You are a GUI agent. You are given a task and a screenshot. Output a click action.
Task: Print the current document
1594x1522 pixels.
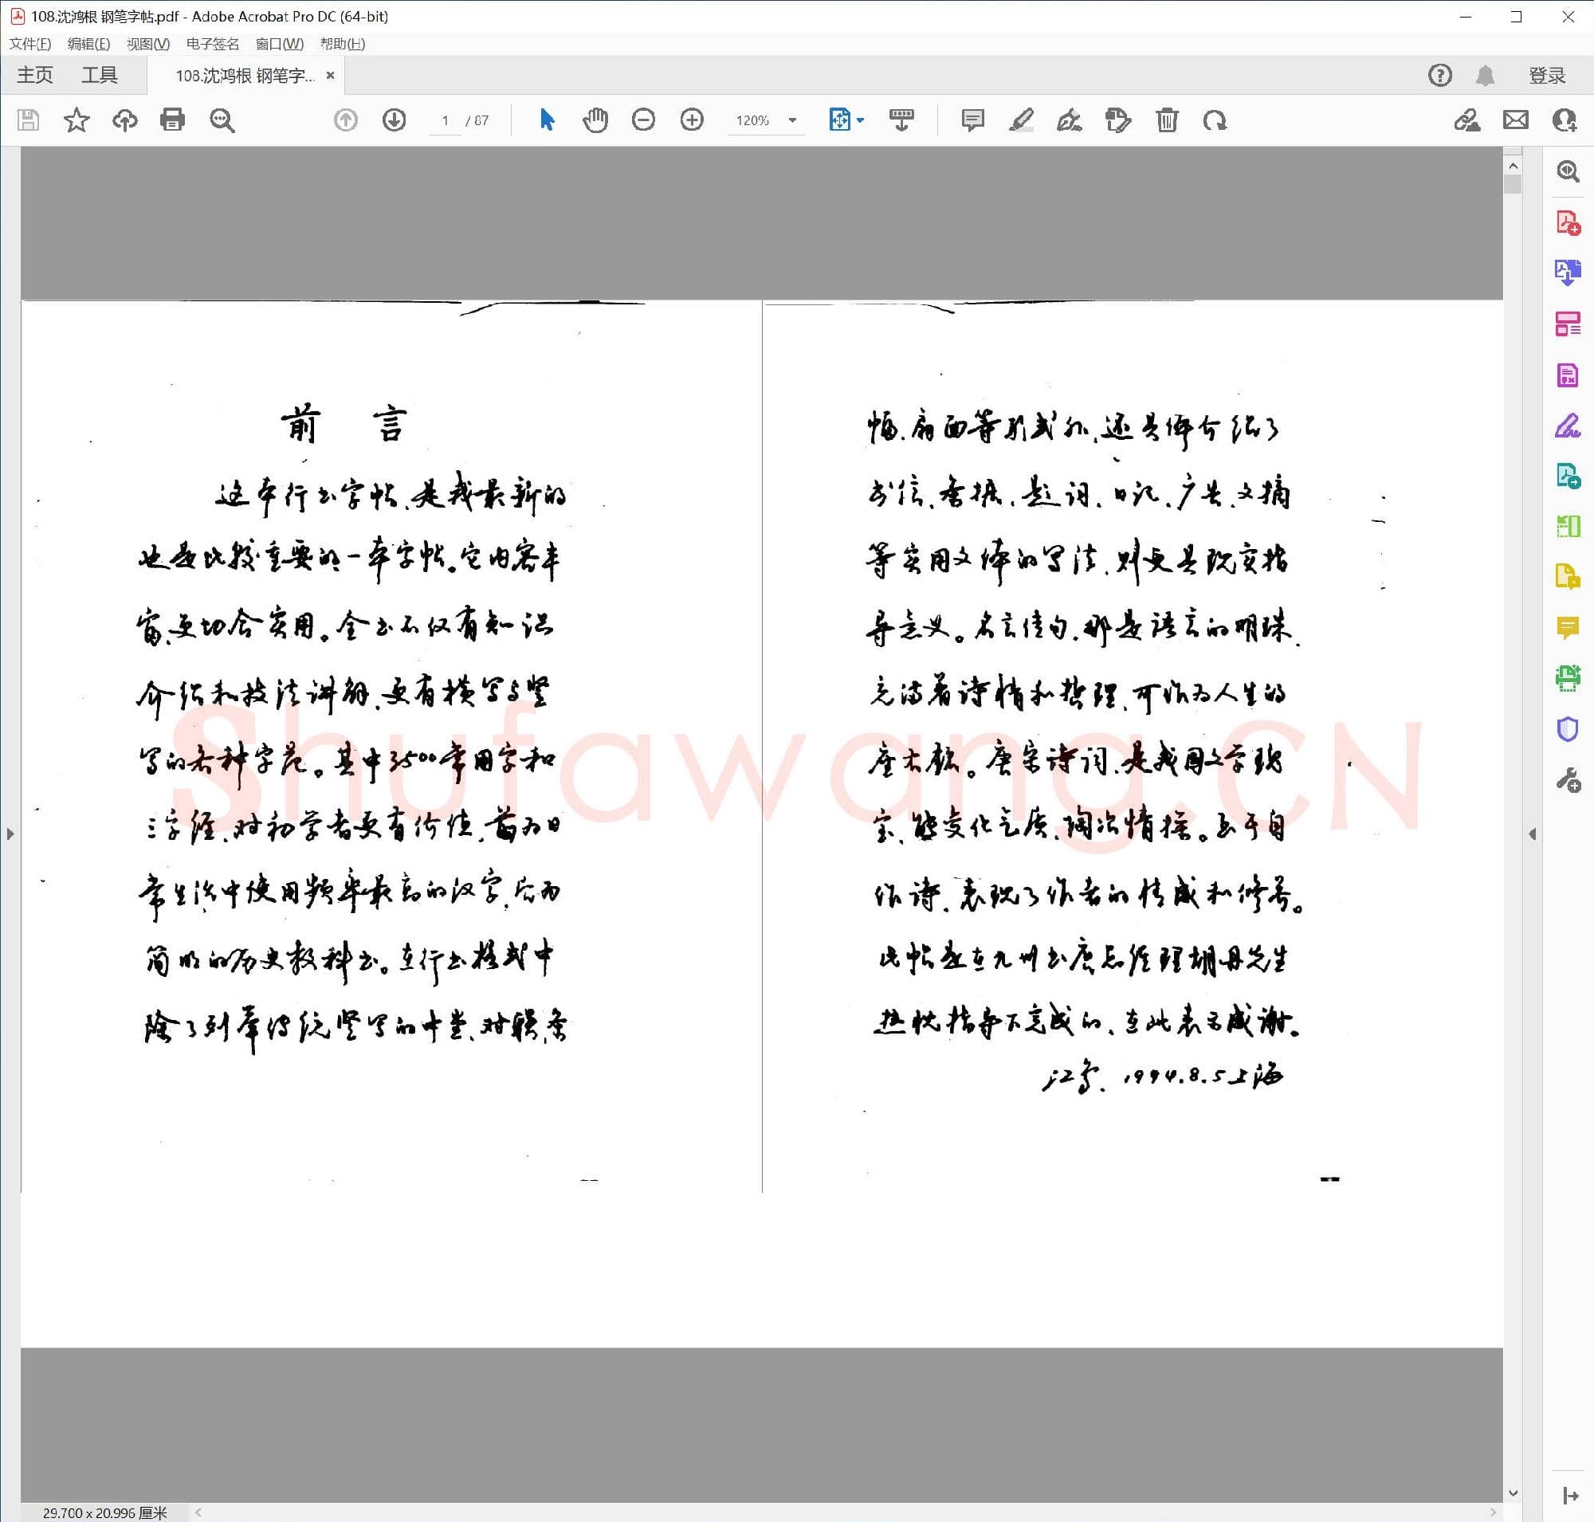[173, 120]
